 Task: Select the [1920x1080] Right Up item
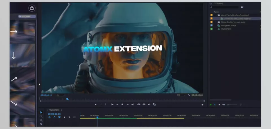pyautogui.click(x=235, y=19)
